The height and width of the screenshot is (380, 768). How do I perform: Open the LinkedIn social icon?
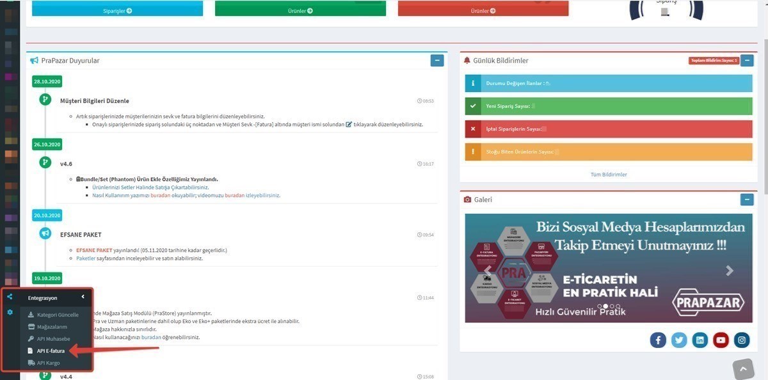point(700,340)
